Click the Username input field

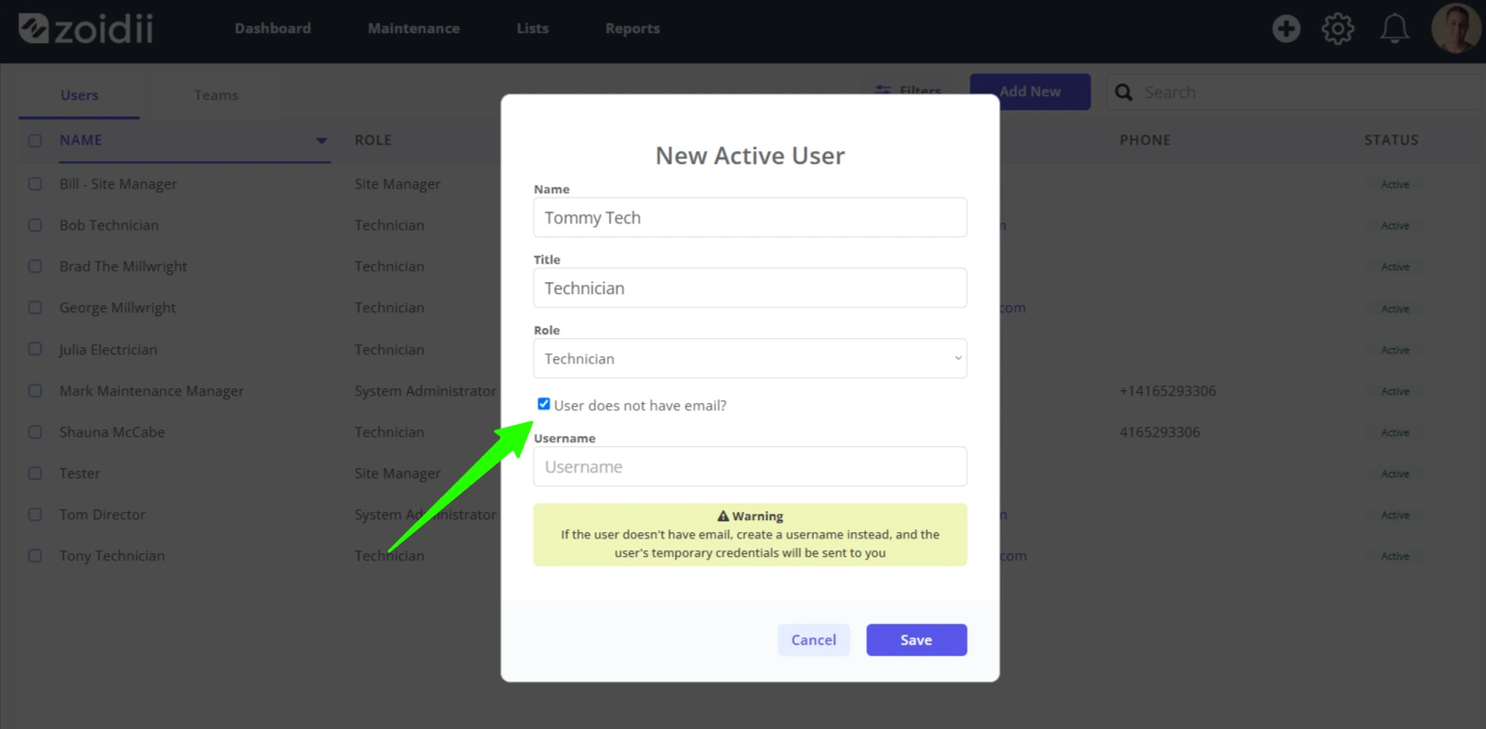(750, 466)
